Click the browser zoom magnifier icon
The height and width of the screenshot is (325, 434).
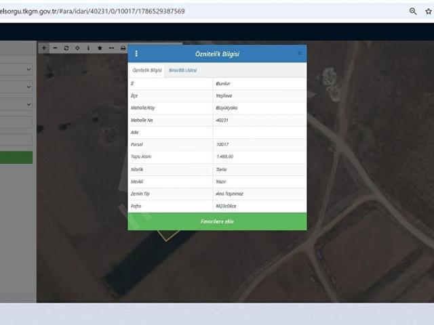tap(413, 12)
